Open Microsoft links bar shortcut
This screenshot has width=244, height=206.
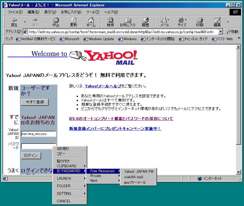tap(69, 39)
